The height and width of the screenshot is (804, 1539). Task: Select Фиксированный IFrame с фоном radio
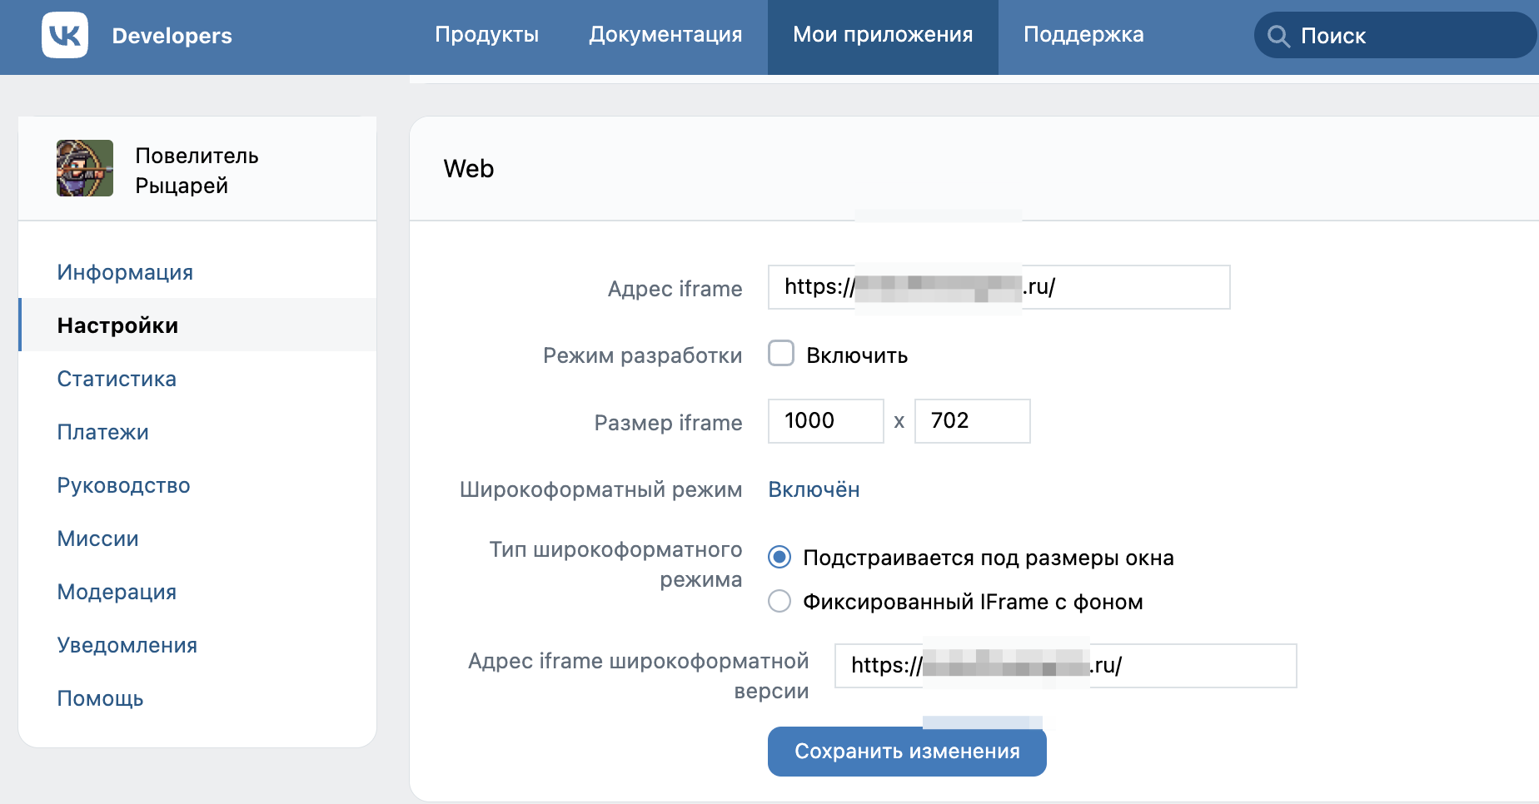pyautogui.click(x=779, y=601)
